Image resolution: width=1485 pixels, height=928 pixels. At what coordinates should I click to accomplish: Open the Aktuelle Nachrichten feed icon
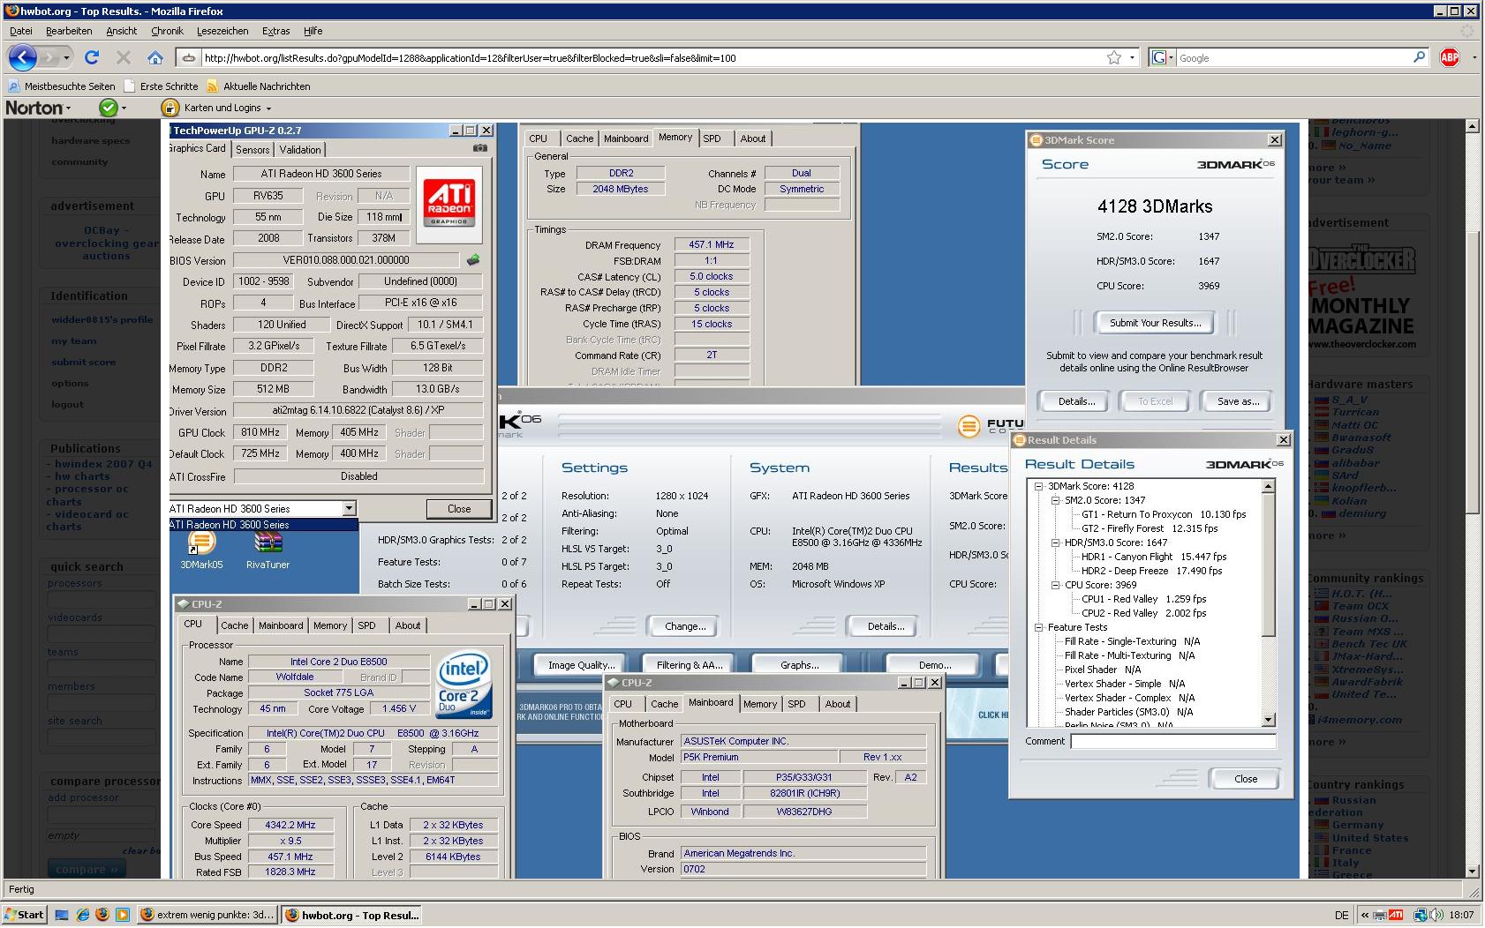[213, 86]
